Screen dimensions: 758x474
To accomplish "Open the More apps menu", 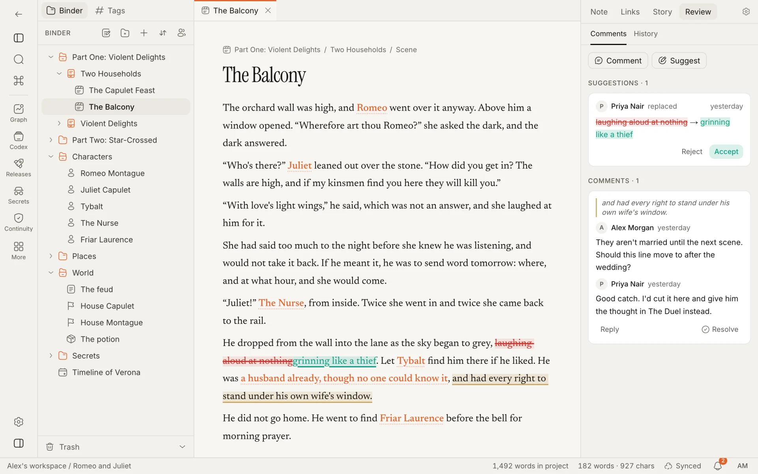I will (19, 251).
